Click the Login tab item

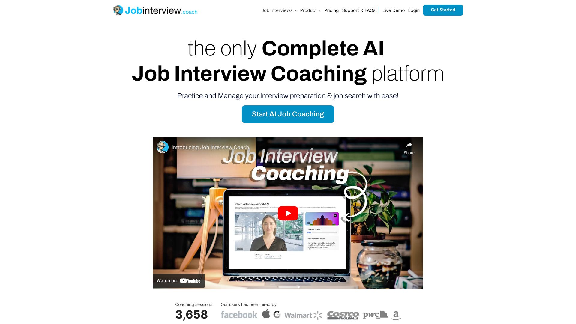414,10
